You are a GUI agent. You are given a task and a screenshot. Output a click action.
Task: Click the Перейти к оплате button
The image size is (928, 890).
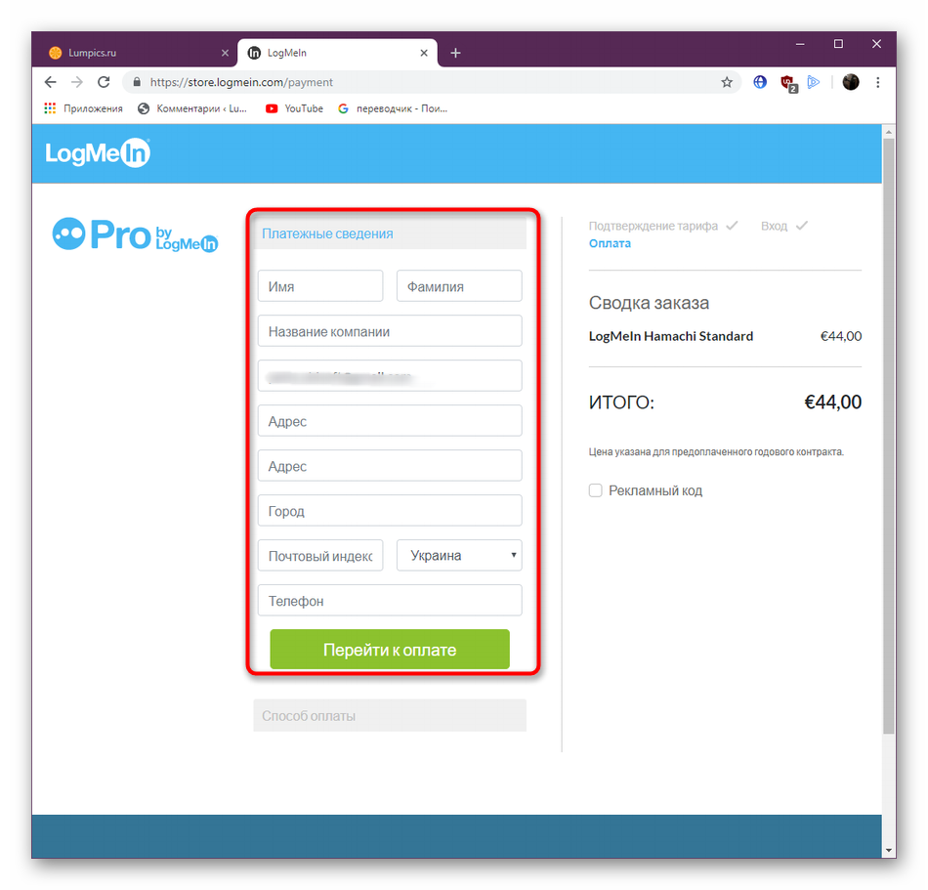[390, 649]
